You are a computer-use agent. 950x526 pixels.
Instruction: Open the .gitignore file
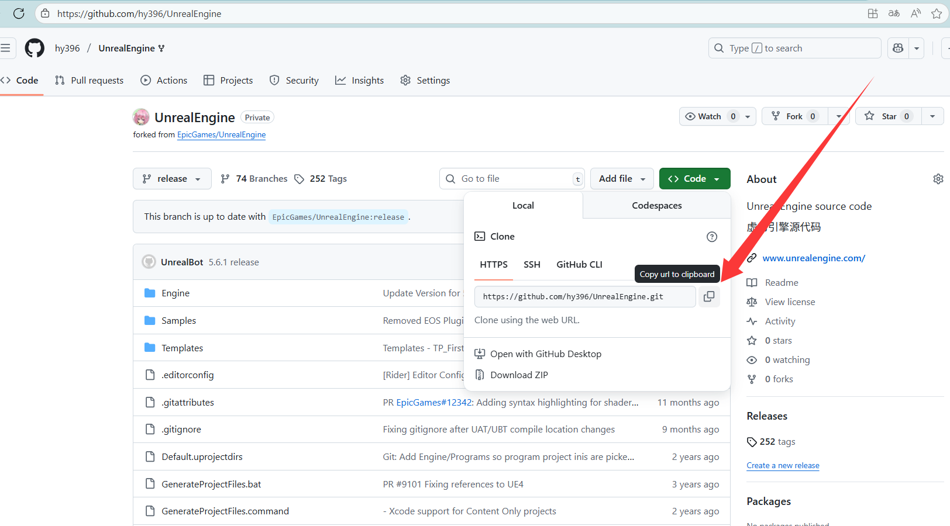181,429
